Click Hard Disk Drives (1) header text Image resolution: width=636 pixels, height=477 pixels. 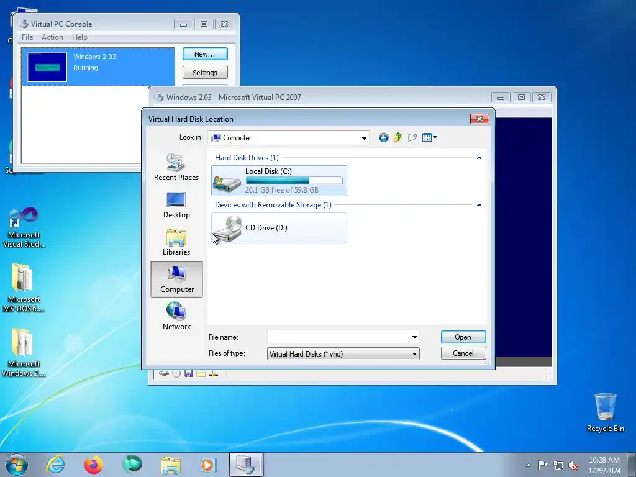pyautogui.click(x=247, y=158)
